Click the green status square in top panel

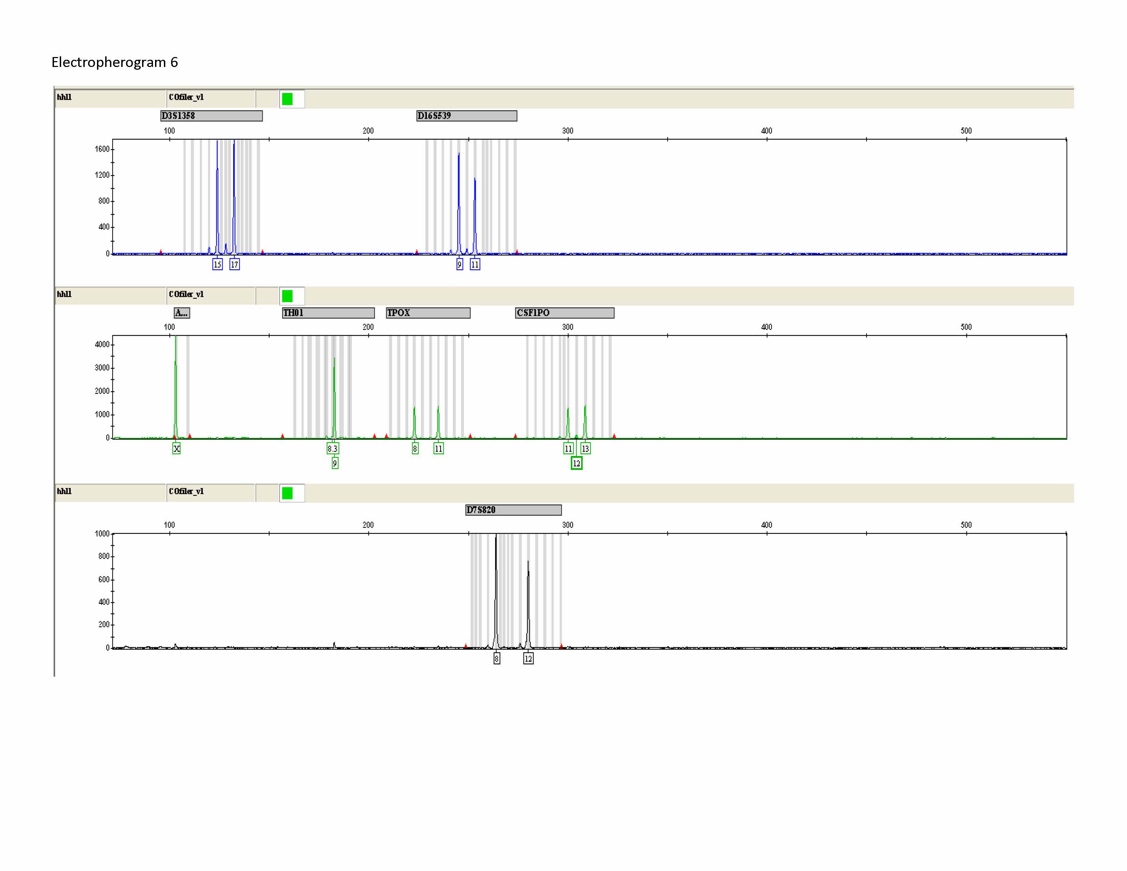pos(288,99)
